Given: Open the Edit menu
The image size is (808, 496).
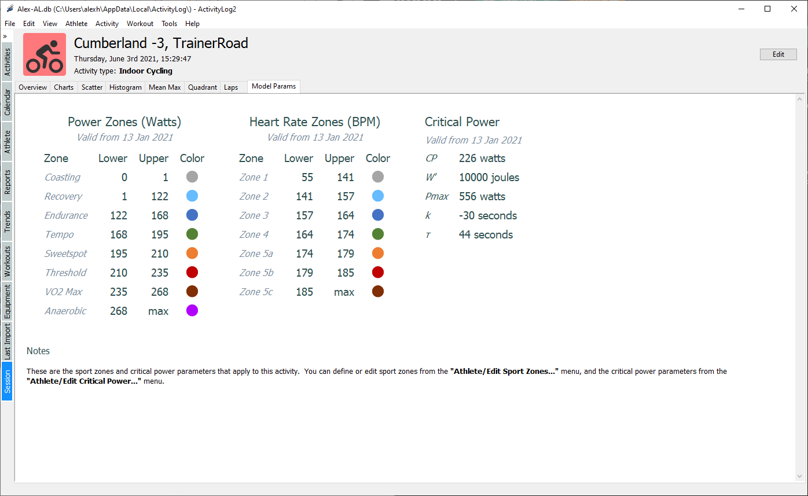Looking at the screenshot, I should pyautogui.click(x=29, y=24).
